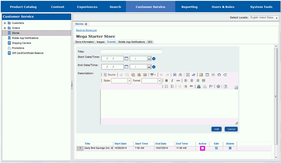Click the Cancel button
281x163 pixels.
(x=231, y=129)
